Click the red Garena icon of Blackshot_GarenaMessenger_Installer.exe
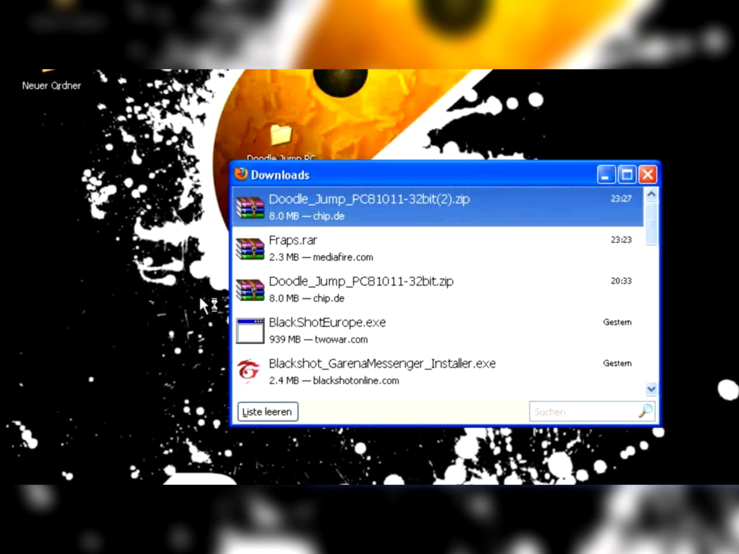Viewport: 739px width, 554px height. 249,370
